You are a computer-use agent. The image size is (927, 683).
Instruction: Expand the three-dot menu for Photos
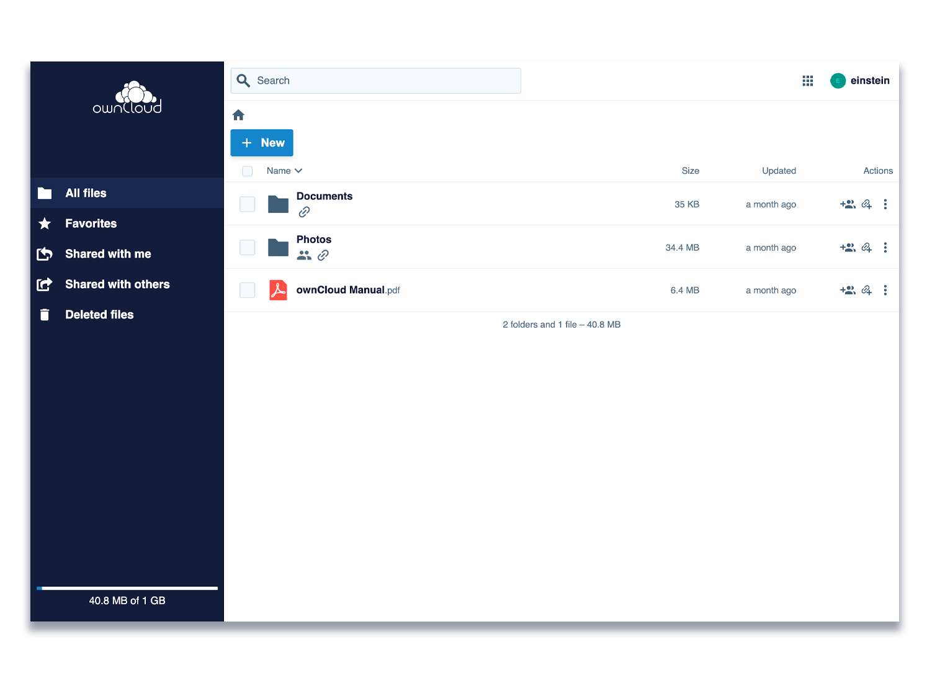[x=885, y=248]
